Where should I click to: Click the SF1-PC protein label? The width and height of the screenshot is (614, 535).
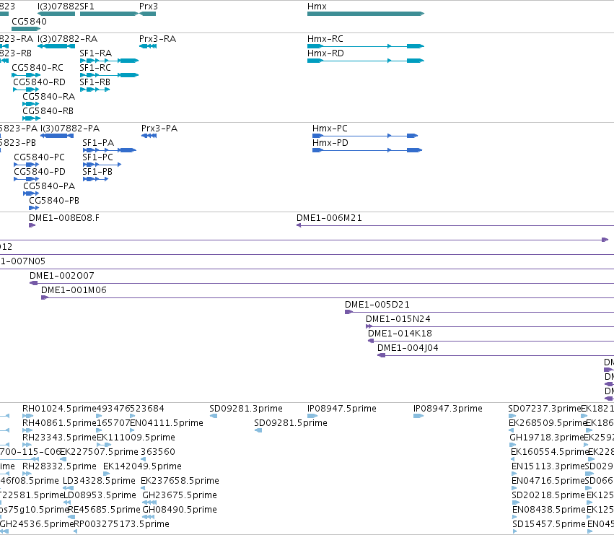98,157
